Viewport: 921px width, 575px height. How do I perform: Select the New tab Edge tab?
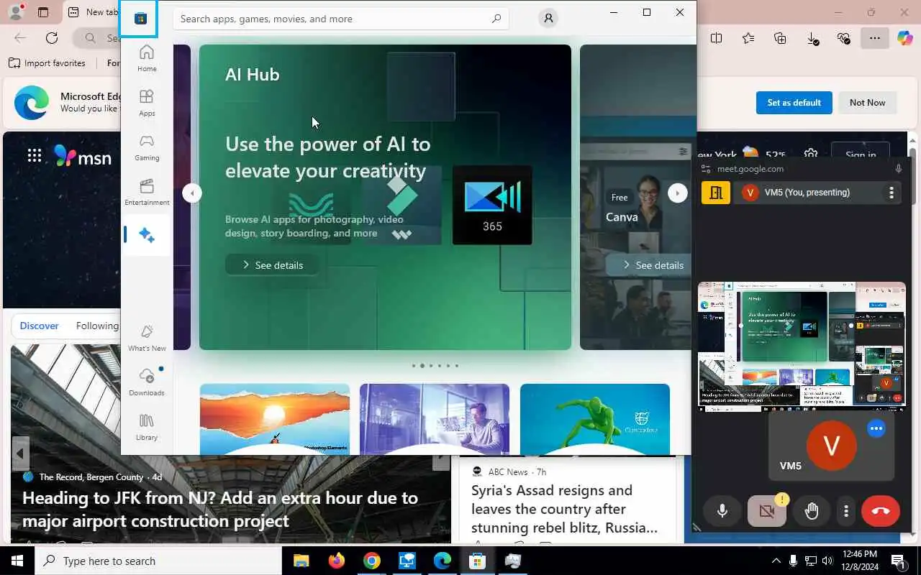click(92, 12)
